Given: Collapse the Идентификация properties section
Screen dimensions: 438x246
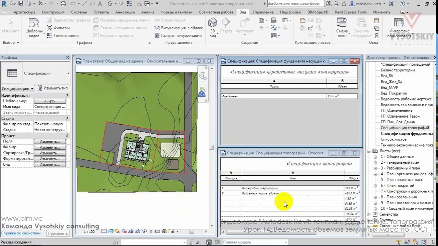Looking at the screenshot, I should point(67,96).
